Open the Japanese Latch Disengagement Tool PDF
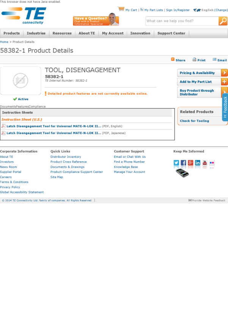The image size is (228, 323). tap(54, 133)
